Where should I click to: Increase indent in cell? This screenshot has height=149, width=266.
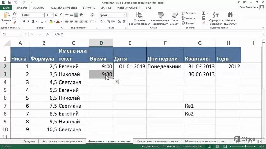click(x=86, y=21)
